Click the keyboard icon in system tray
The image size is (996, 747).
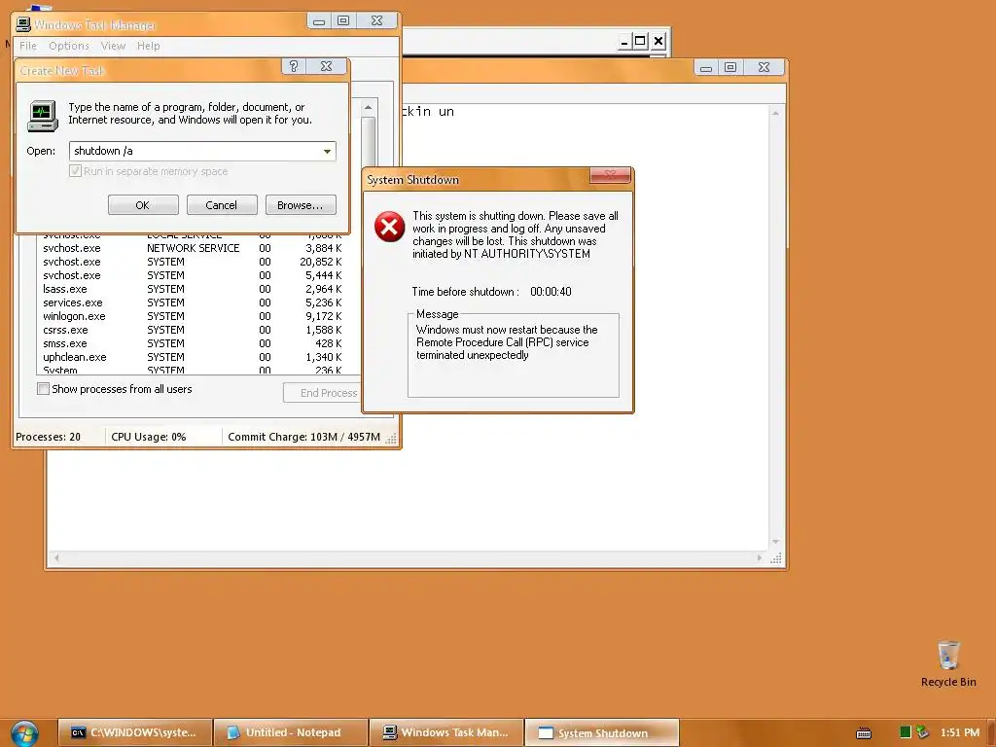864,733
